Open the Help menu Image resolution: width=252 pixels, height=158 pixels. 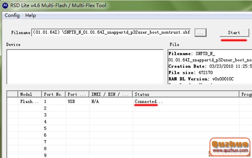[31, 15]
